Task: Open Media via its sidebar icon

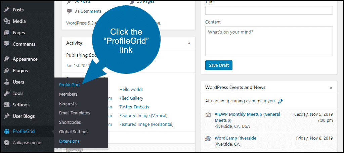Action: 7,21
